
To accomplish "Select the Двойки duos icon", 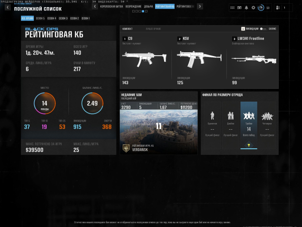I will click(x=231, y=115).
